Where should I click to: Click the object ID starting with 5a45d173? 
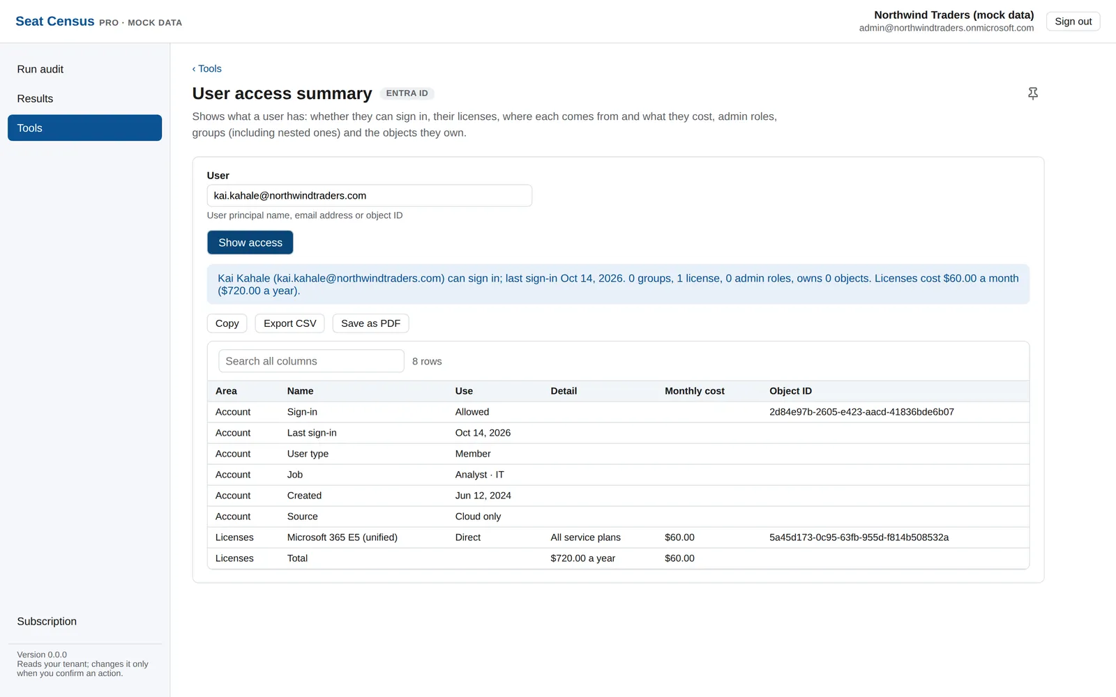[x=859, y=537]
